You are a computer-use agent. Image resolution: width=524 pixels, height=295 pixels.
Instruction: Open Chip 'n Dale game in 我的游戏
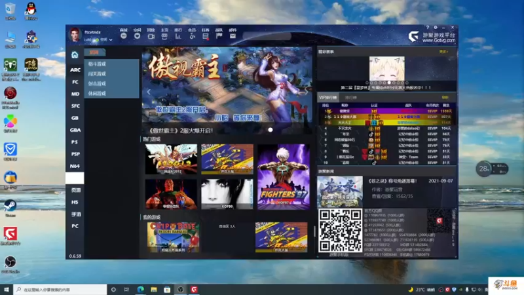coord(173,237)
